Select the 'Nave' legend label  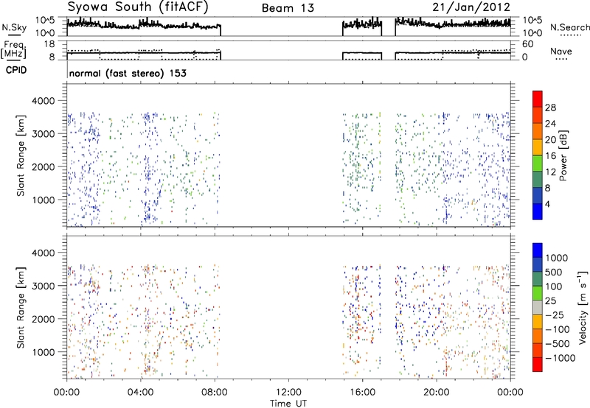tap(561, 51)
